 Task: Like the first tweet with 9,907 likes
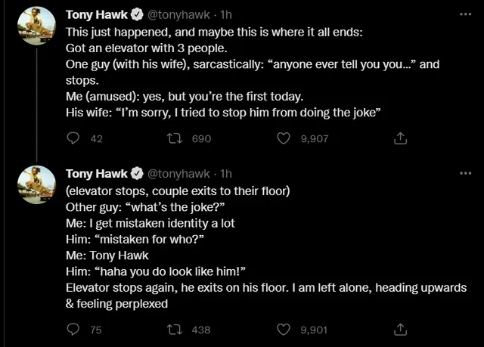(284, 138)
